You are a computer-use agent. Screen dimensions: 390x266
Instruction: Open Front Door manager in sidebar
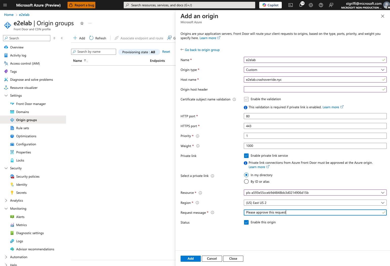[31, 104]
